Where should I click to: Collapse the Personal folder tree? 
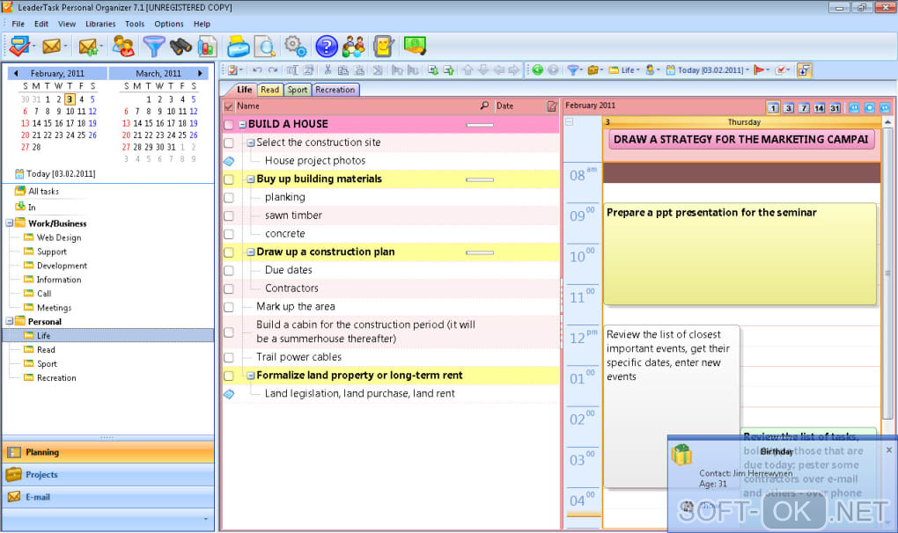(x=10, y=321)
